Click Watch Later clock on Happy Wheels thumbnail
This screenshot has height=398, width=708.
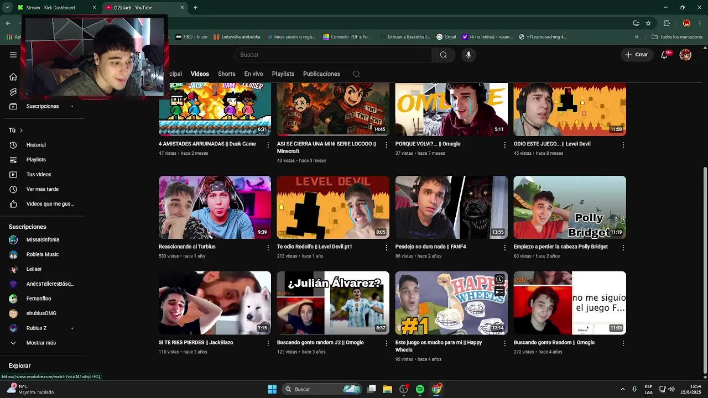pos(499,280)
